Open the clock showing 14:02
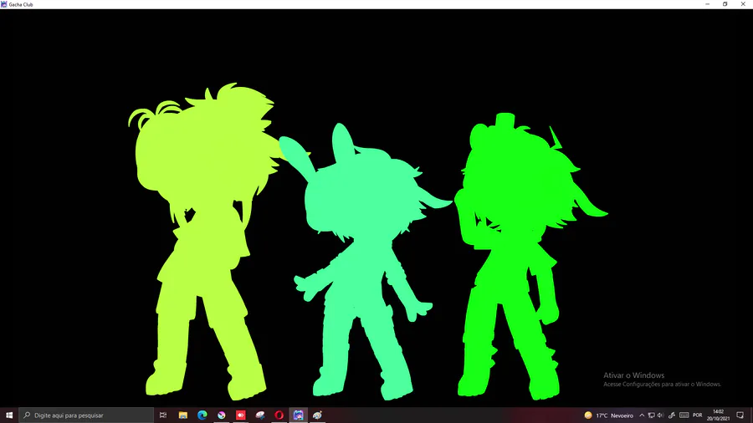 (x=718, y=415)
